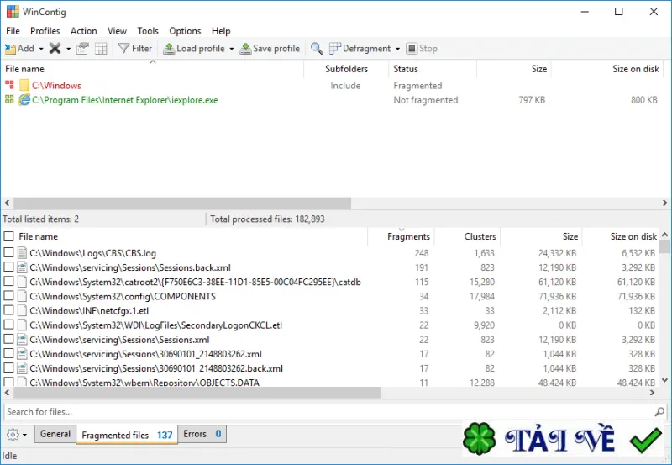Click the upper list scroll right arrow

[665, 203]
